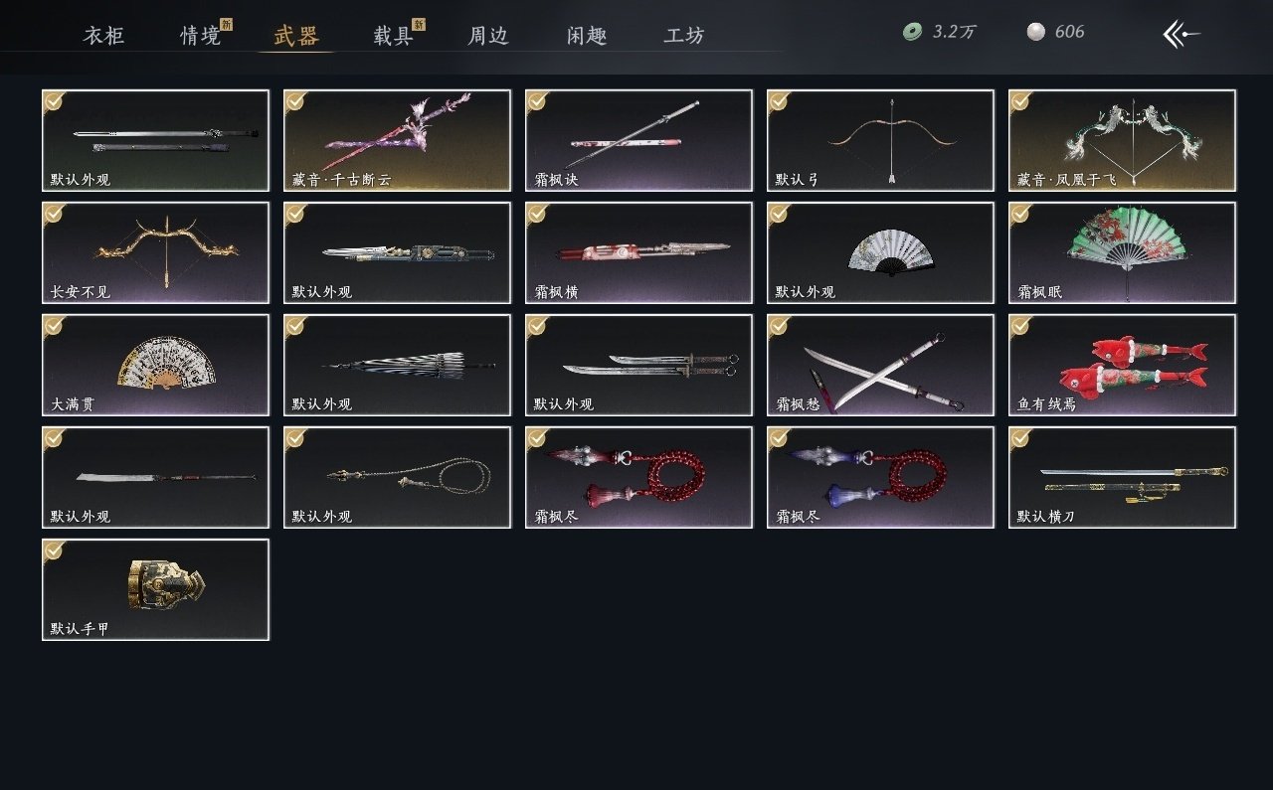Switch to the 周边 tab
Image resolution: width=1273 pixels, height=790 pixels.
(x=488, y=36)
